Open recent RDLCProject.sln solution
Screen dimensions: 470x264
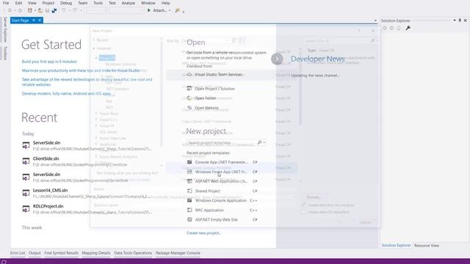coord(87,209)
